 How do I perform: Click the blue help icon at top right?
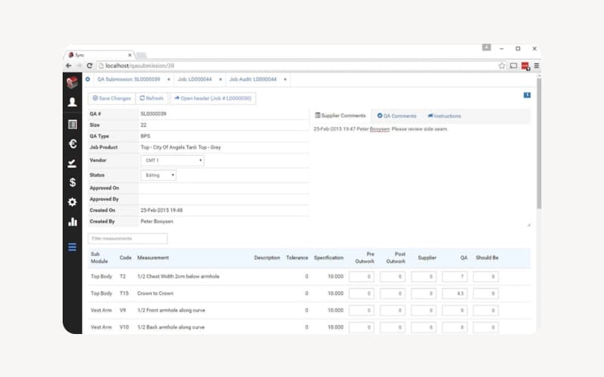click(527, 95)
